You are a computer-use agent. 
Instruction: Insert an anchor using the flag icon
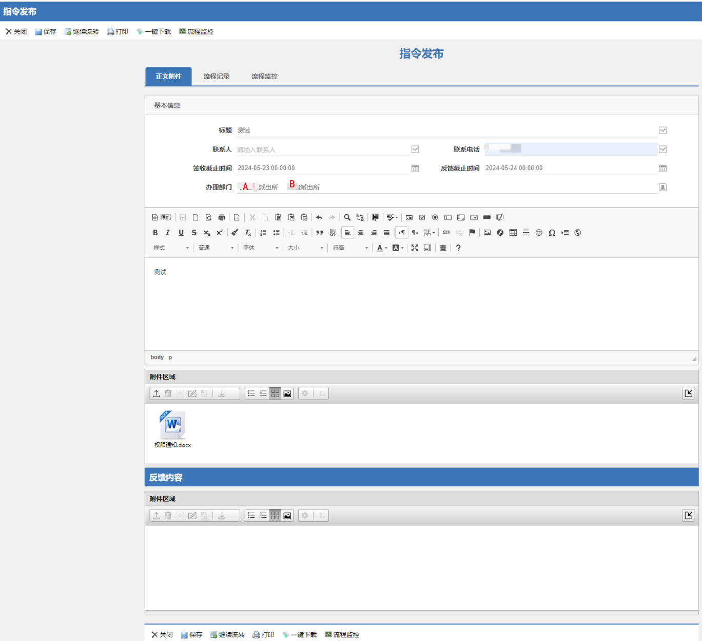click(x=472, y=233)
